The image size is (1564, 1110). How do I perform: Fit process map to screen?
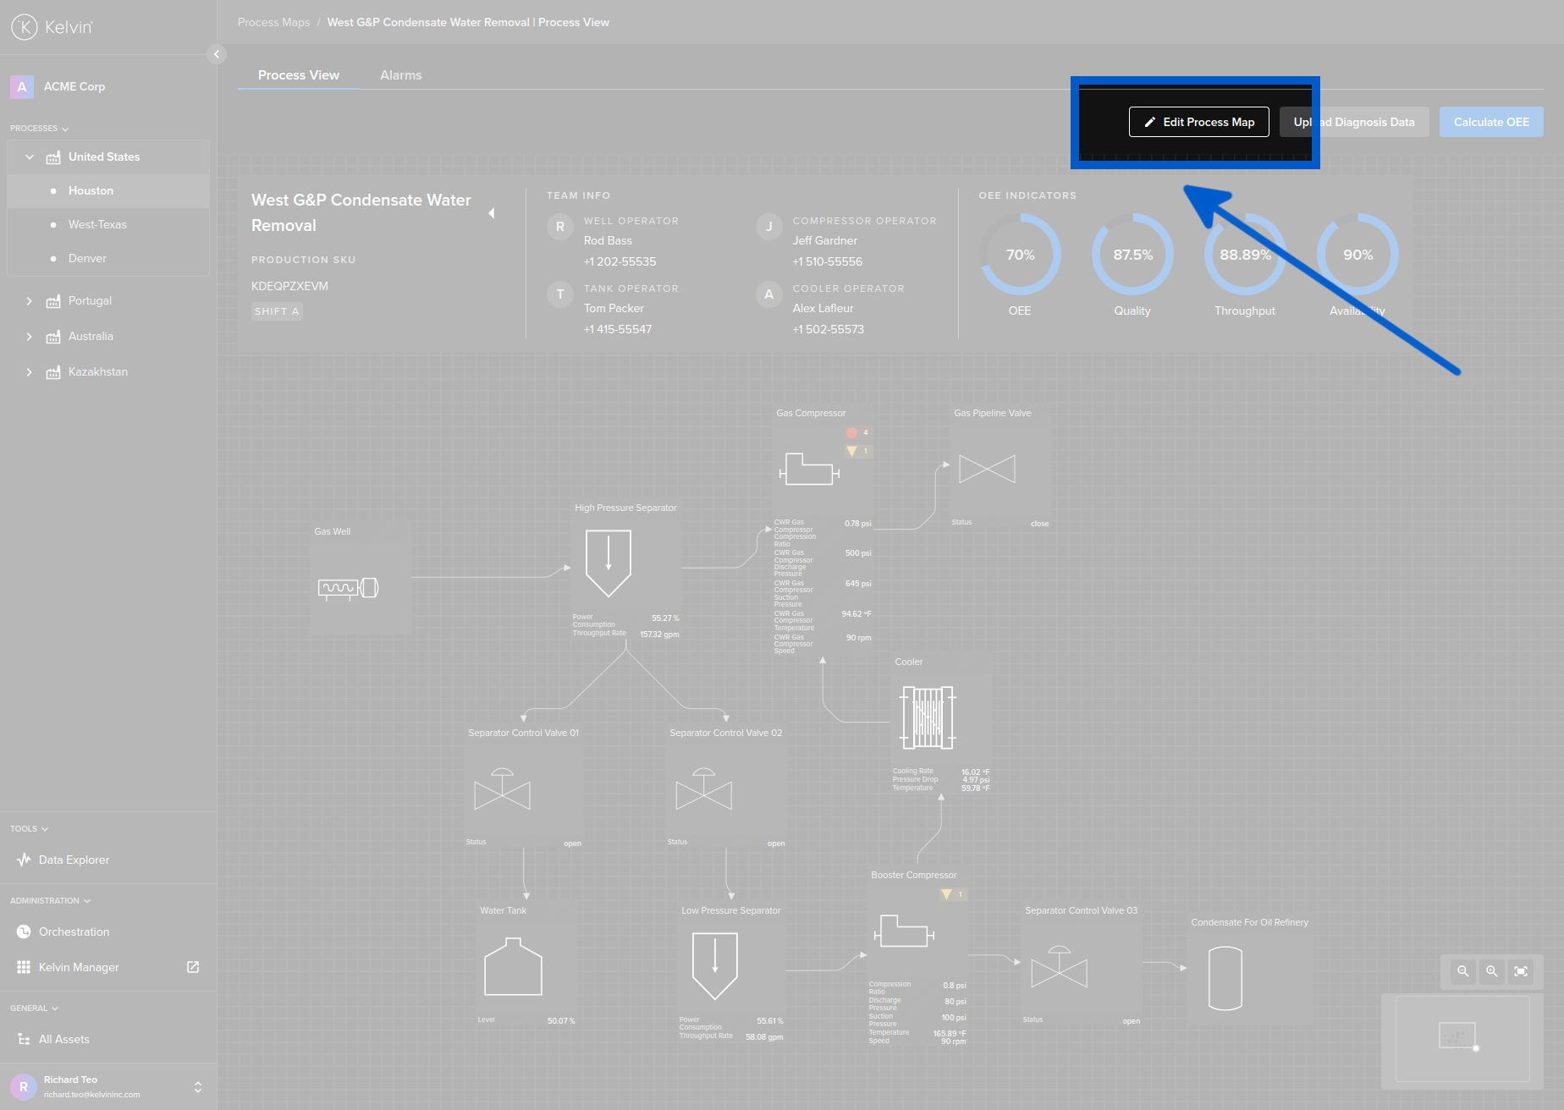tap(1521, 971)
